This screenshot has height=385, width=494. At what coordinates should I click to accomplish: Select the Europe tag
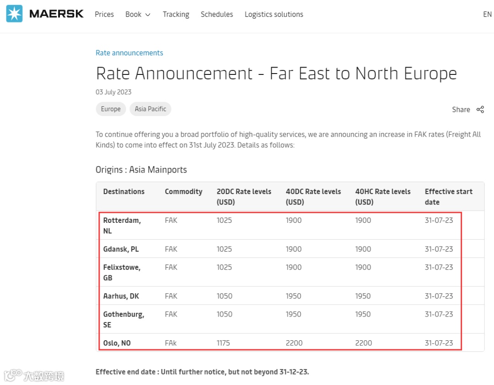111,109
